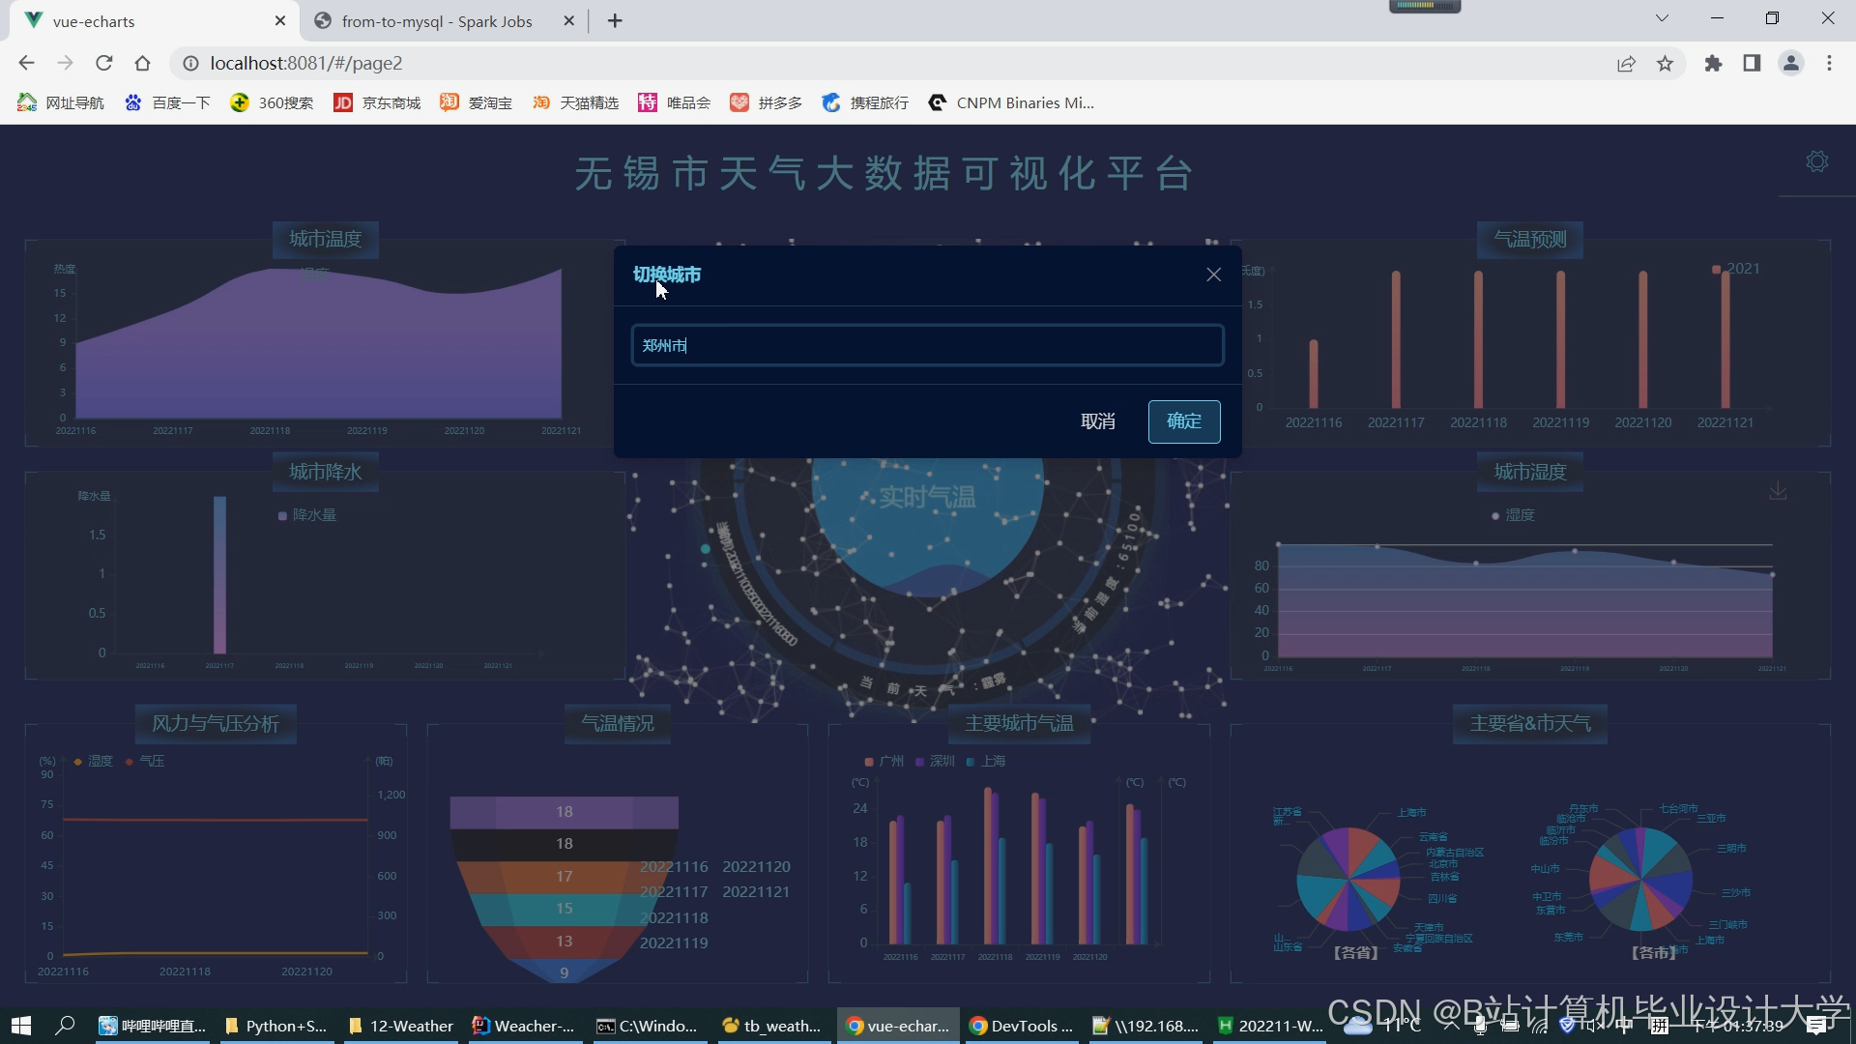Toggle 降水量 legend in rainfall chart
The width and height of the screenshot is (1856, 1044).
pos(307,515)
